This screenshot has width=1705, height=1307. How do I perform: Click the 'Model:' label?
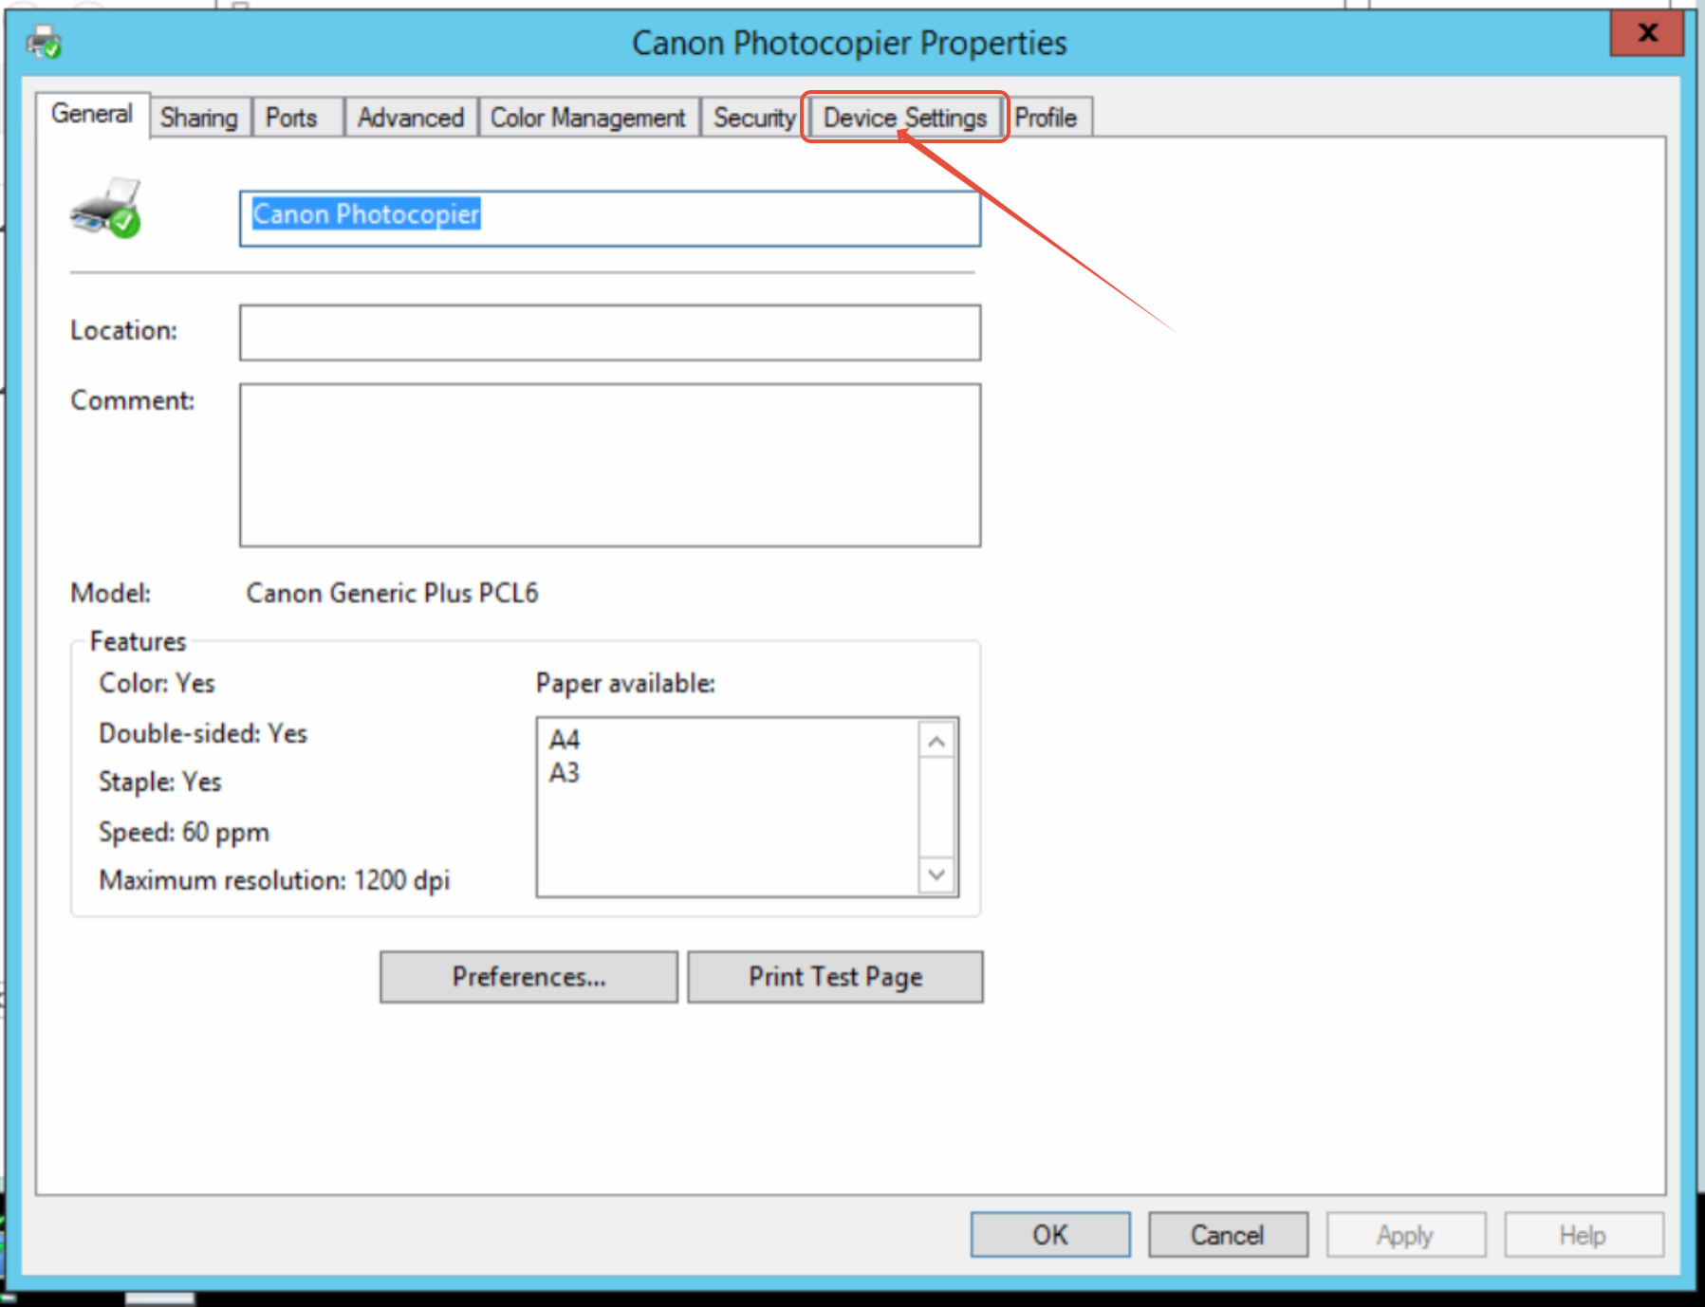[x=111, y=594]
